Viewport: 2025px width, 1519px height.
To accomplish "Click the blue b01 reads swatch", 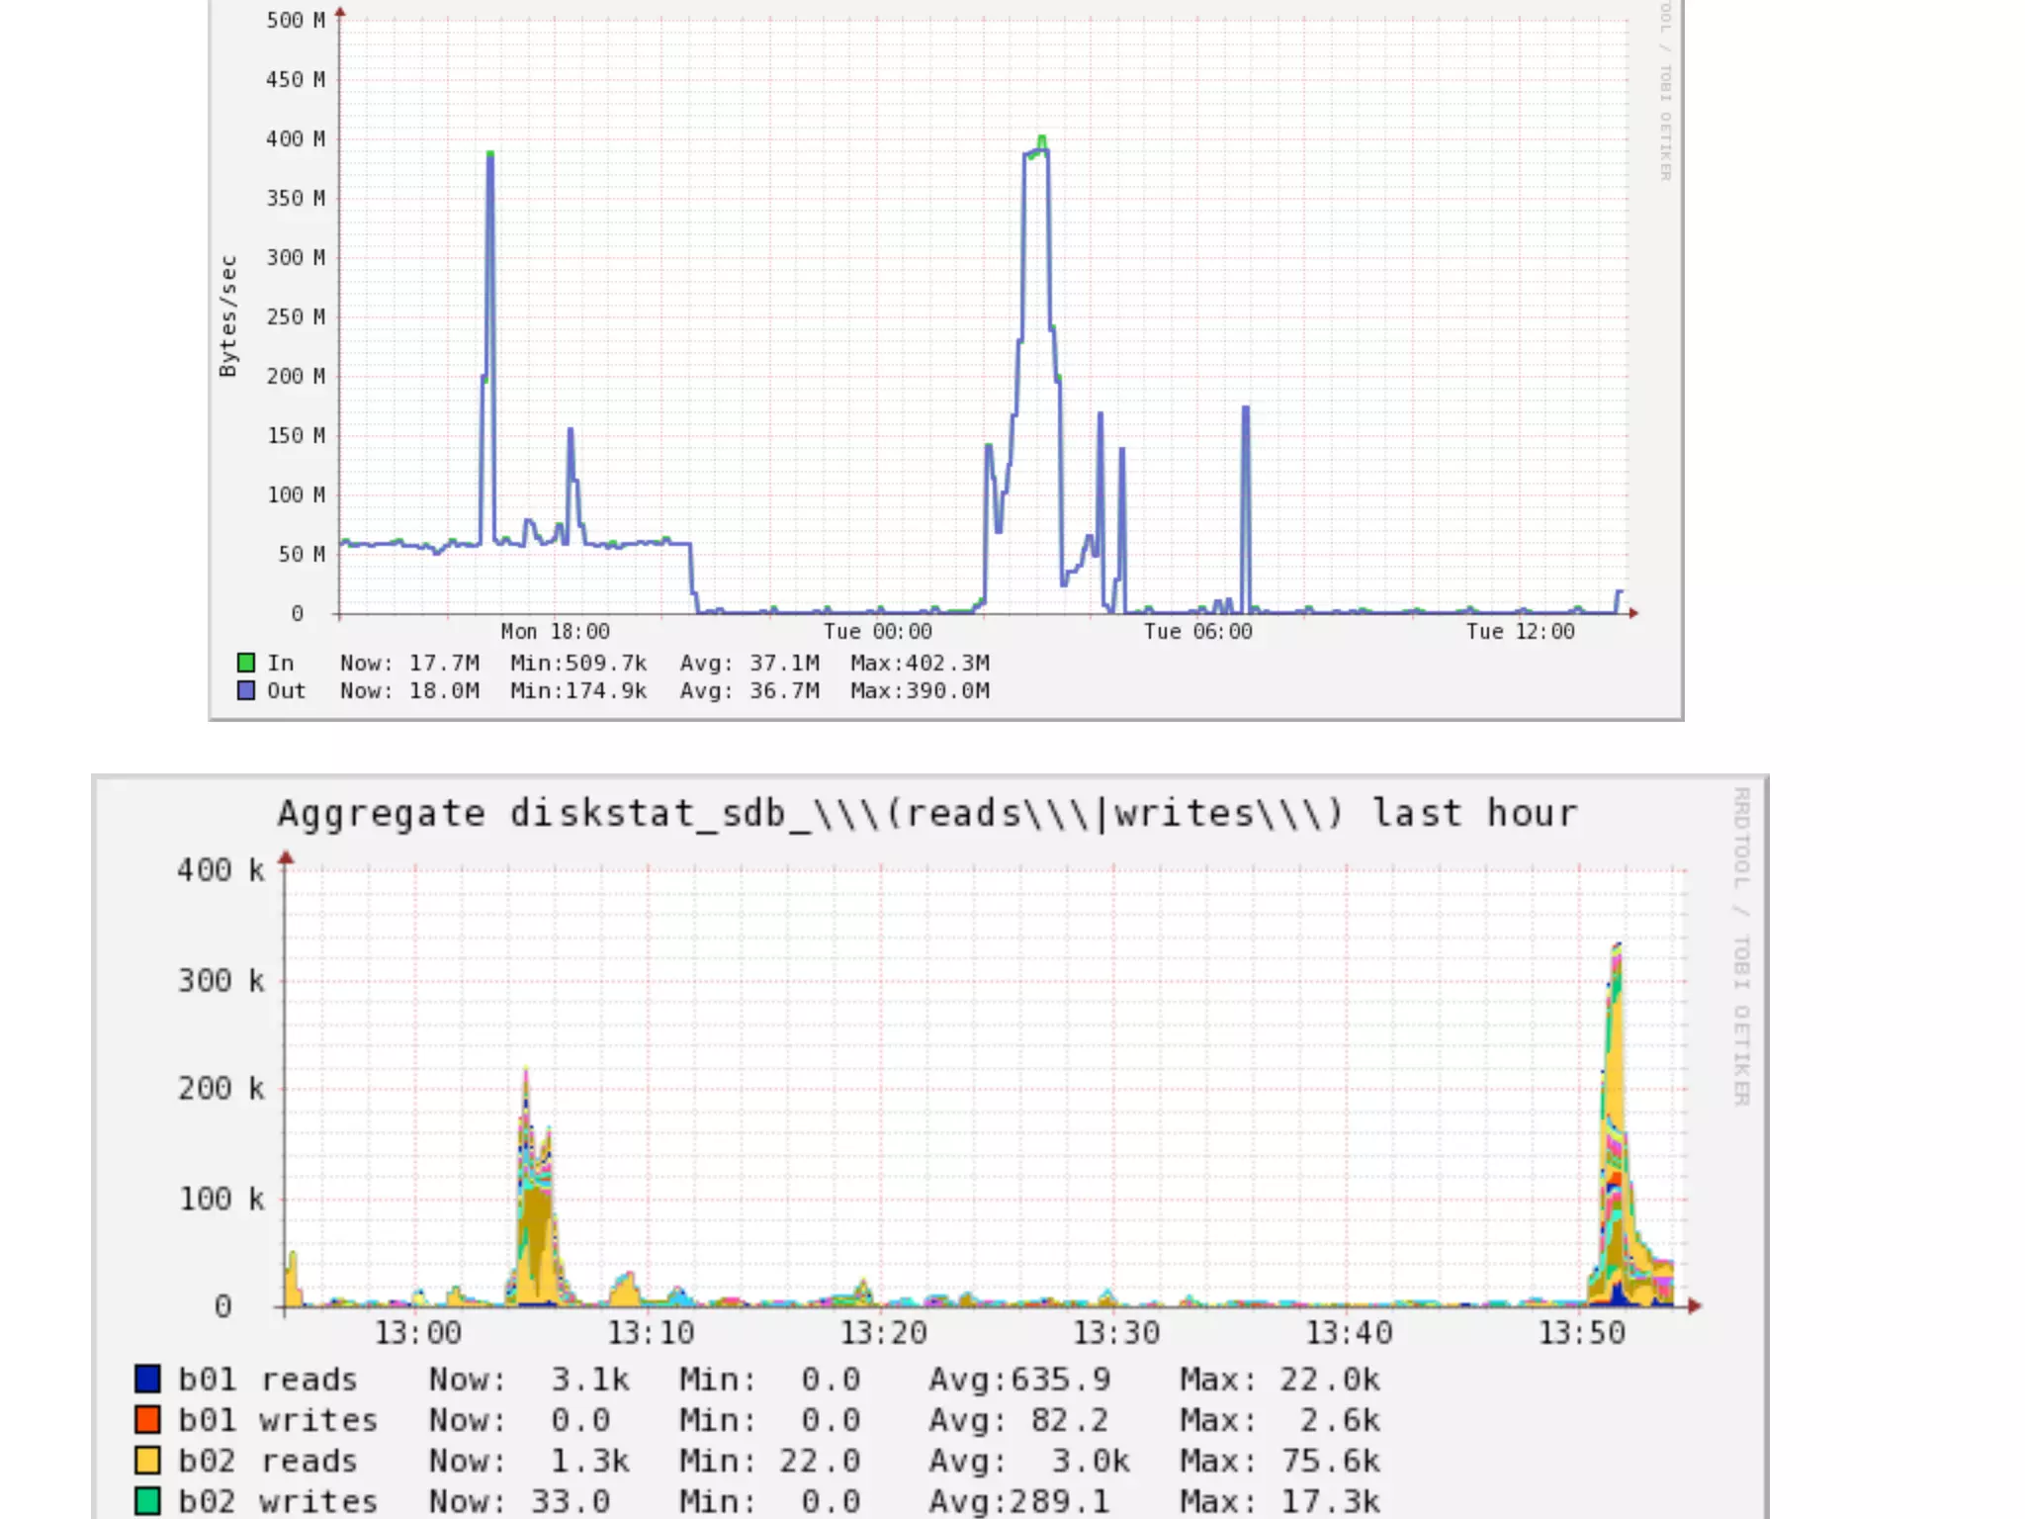I will [x=147, y=1379].
